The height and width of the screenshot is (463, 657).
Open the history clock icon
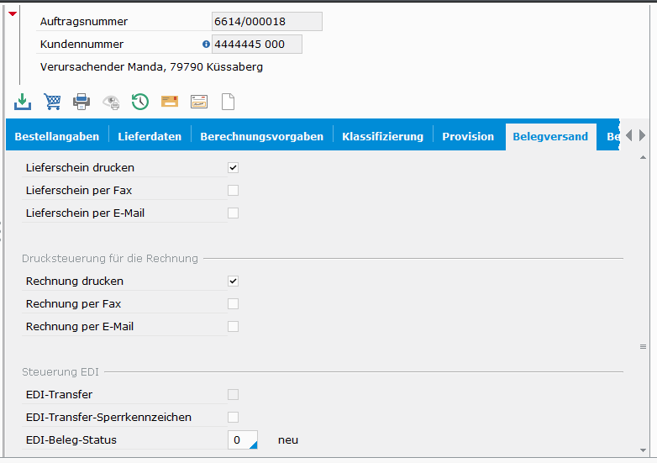[x=140, y=102]
